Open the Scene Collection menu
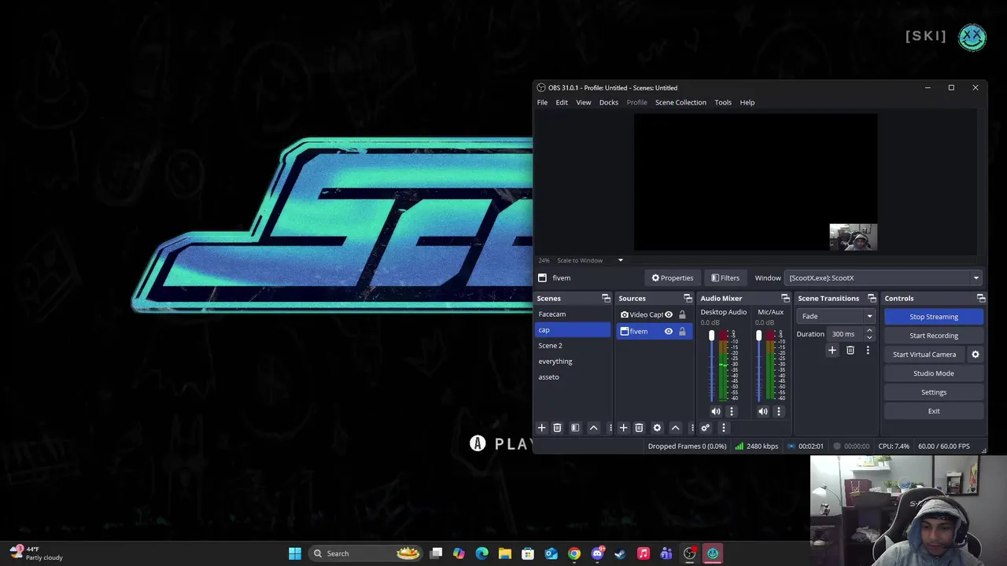This screenshot has height=566, width=1007. click(x=681, y=102)
